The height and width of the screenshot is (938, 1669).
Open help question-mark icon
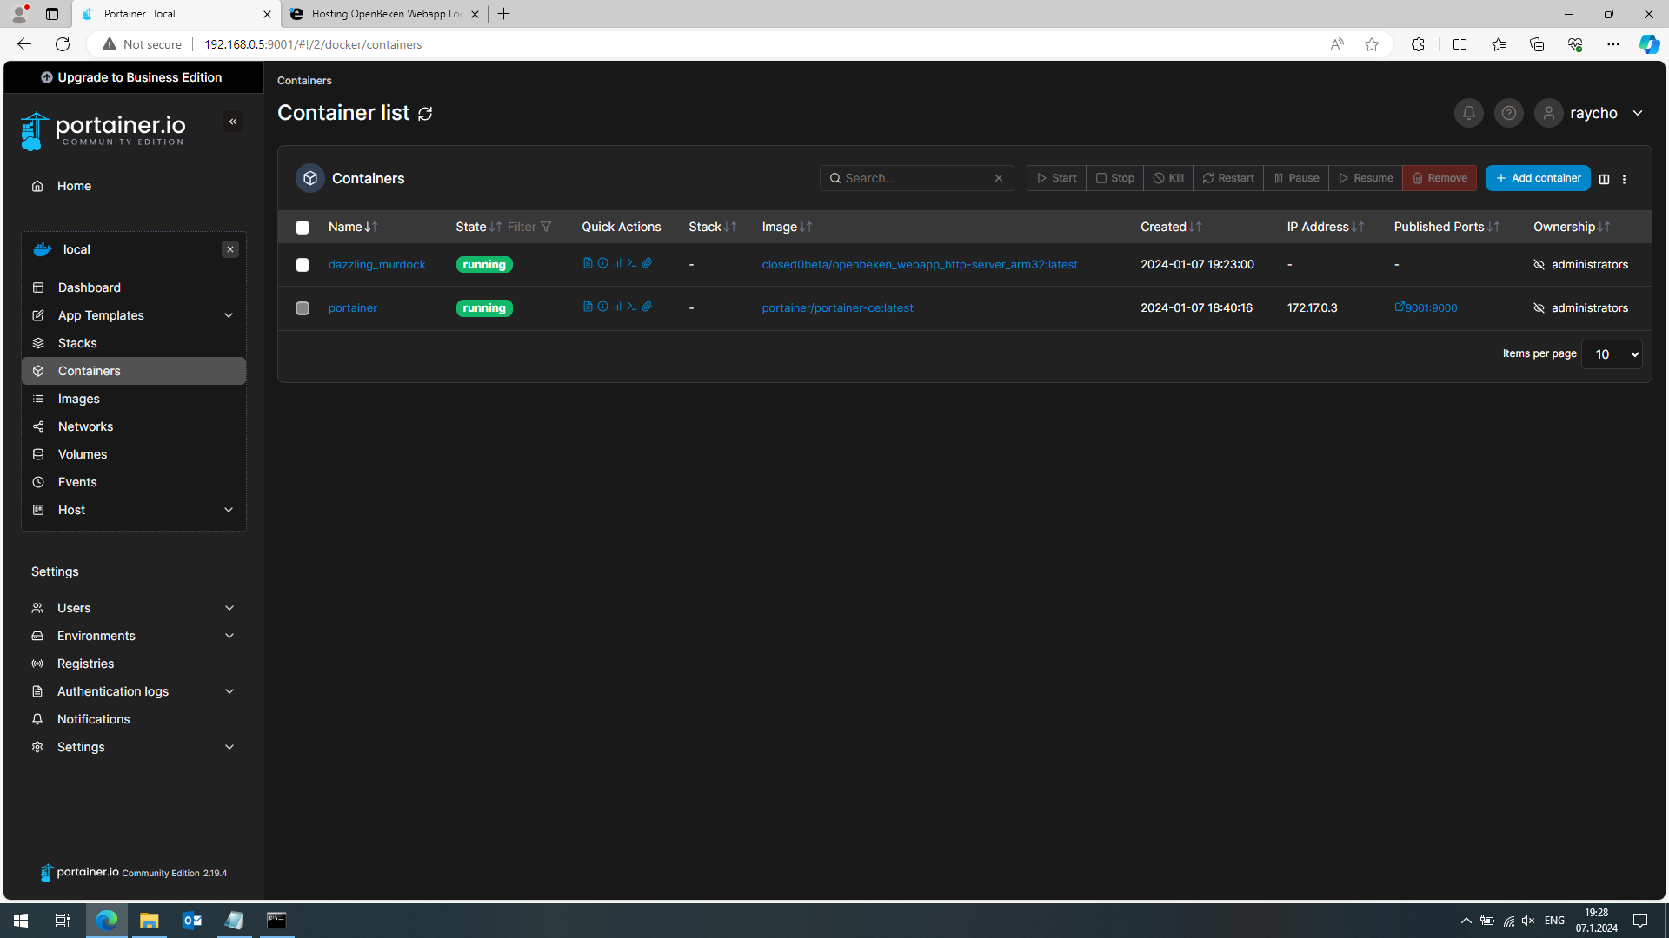click(1508, 113)
